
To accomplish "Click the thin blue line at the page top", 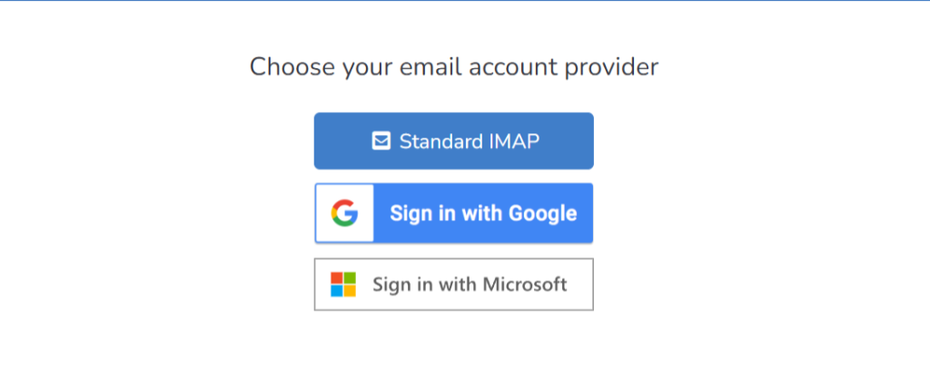I will [465, 1].
